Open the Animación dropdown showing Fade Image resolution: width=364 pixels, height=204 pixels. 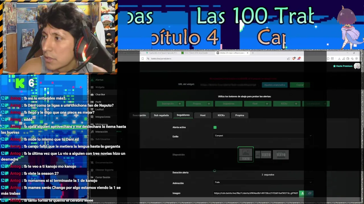(263, 182)
